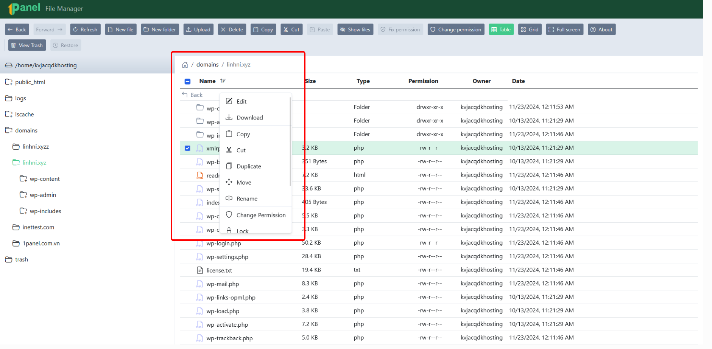Select the wp-trackback.php file name
Screen dimensions: 712x349
pos(230,338)
